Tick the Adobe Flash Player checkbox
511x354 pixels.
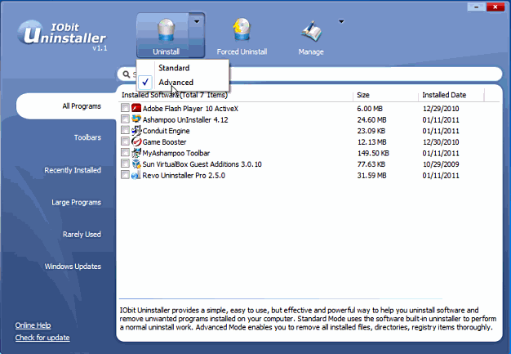click(125, 108)
